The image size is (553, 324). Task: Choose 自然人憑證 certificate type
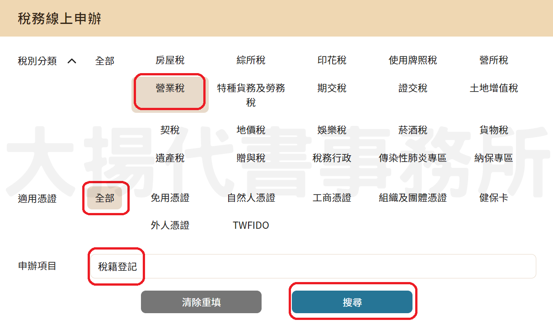[251, 198]
